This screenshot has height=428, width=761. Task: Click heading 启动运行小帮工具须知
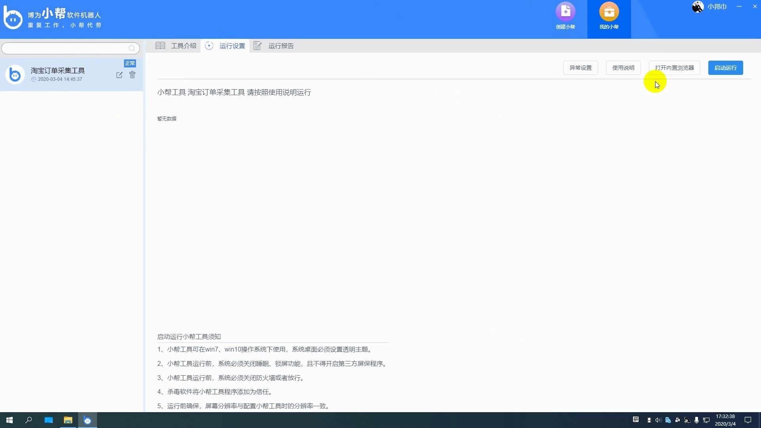[189, 337]
